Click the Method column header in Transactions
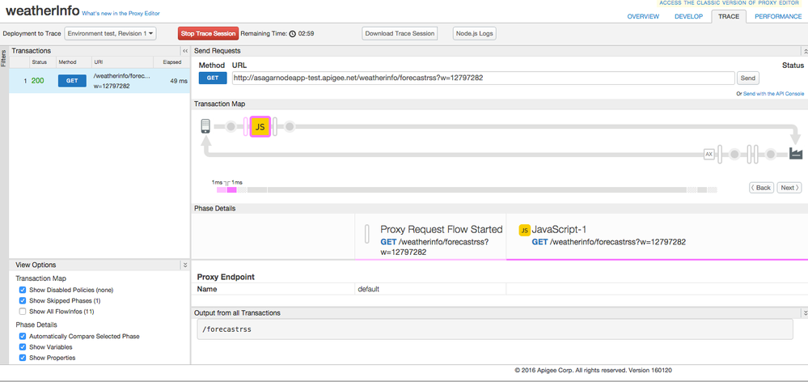The width and height of the screenshot is (808, 382). [67, 62]
